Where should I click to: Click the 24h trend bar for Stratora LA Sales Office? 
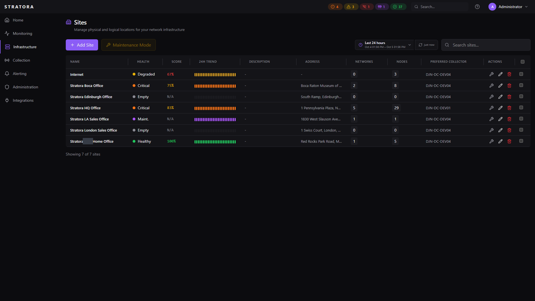coord(215,119)
